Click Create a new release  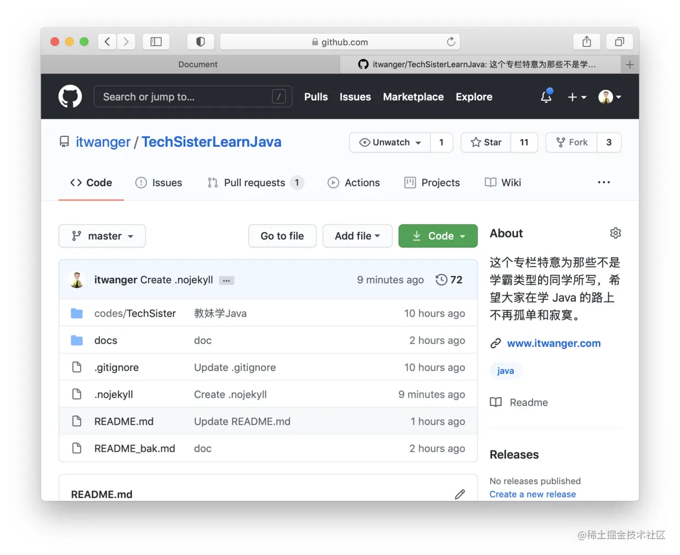[532, 494]
